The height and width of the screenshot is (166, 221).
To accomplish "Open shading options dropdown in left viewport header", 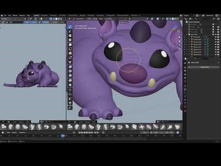I will coord(64,19).
